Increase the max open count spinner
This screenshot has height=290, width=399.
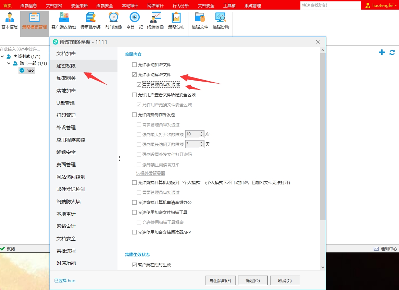pos(201,132)
